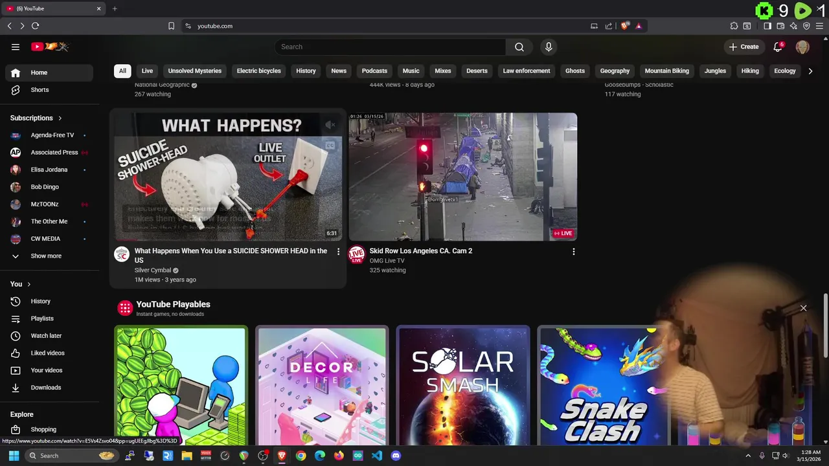Viewport: 829px width, 466px height.
Task: Open options for Skid Row live video
Action: (573, 251)
